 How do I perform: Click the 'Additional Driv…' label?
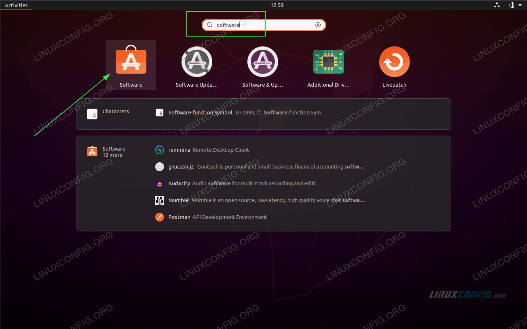click(329, 85)
